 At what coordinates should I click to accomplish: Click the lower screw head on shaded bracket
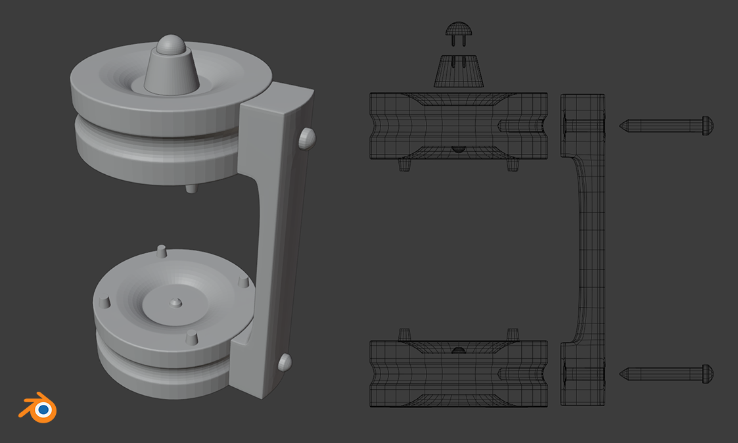pyautogui.click(x=285, y=362)
